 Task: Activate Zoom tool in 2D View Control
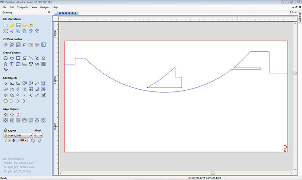tap(12, 44)
